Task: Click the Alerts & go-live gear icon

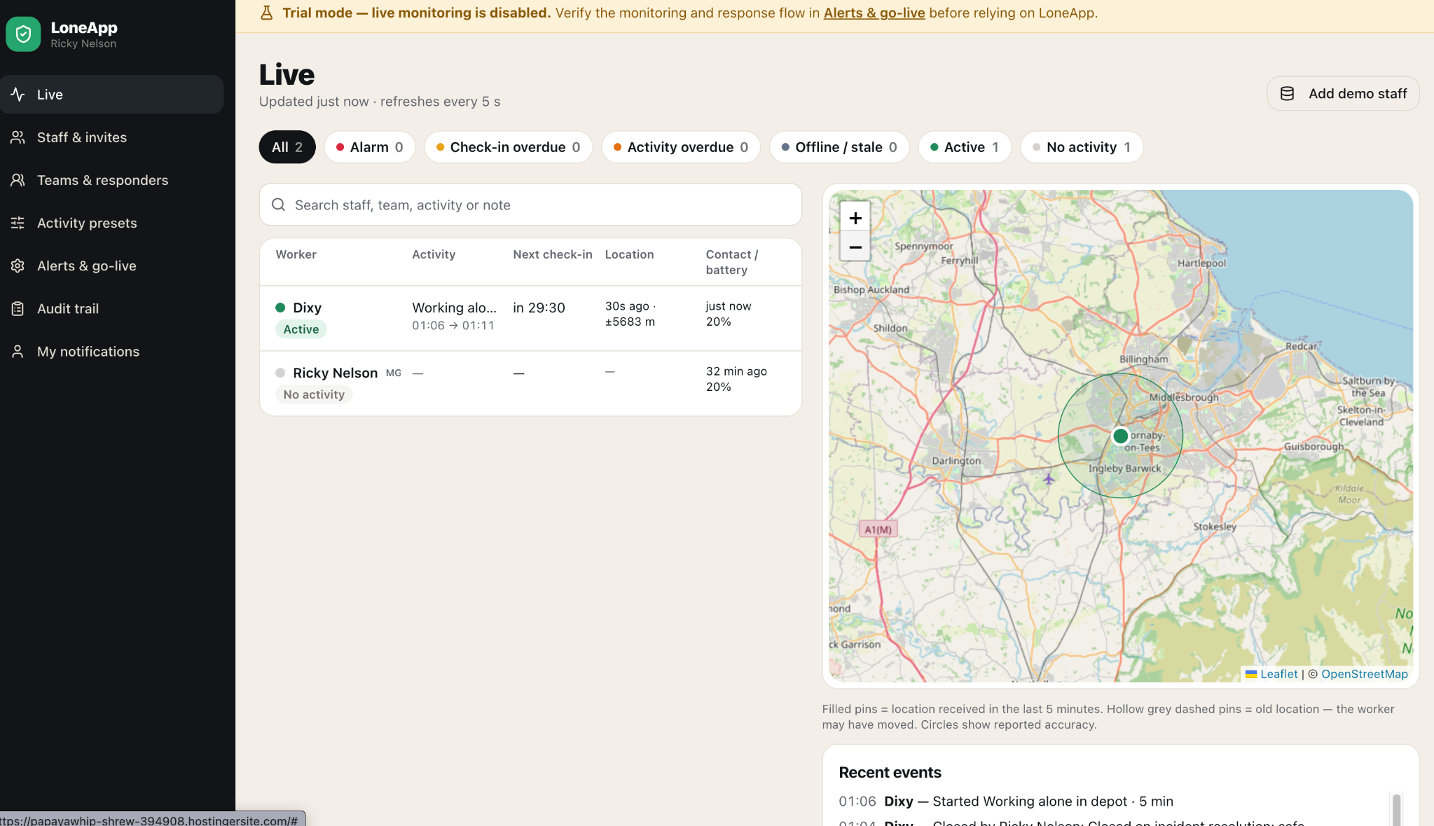Action: coord(18,266)
